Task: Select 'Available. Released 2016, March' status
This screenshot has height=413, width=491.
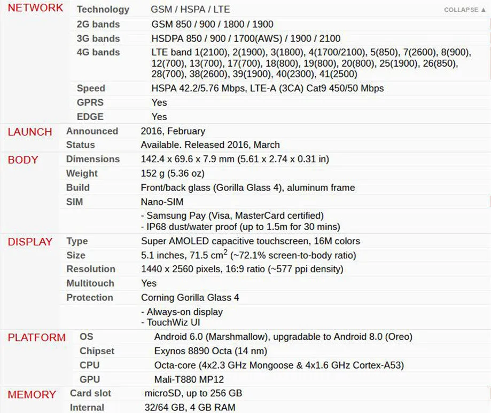Action: pyautogui.click(x=210, y=145)
